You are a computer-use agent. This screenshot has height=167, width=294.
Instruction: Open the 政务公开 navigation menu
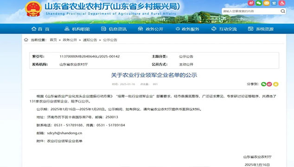(x=151, y=29)
